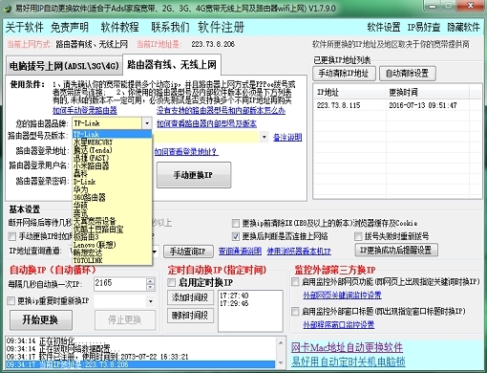Toggle 更换后判断是否连接上网络 checkbox
The width and height of the screenshot is (487, 373).
pyautogui.click(x=236, y=236)
